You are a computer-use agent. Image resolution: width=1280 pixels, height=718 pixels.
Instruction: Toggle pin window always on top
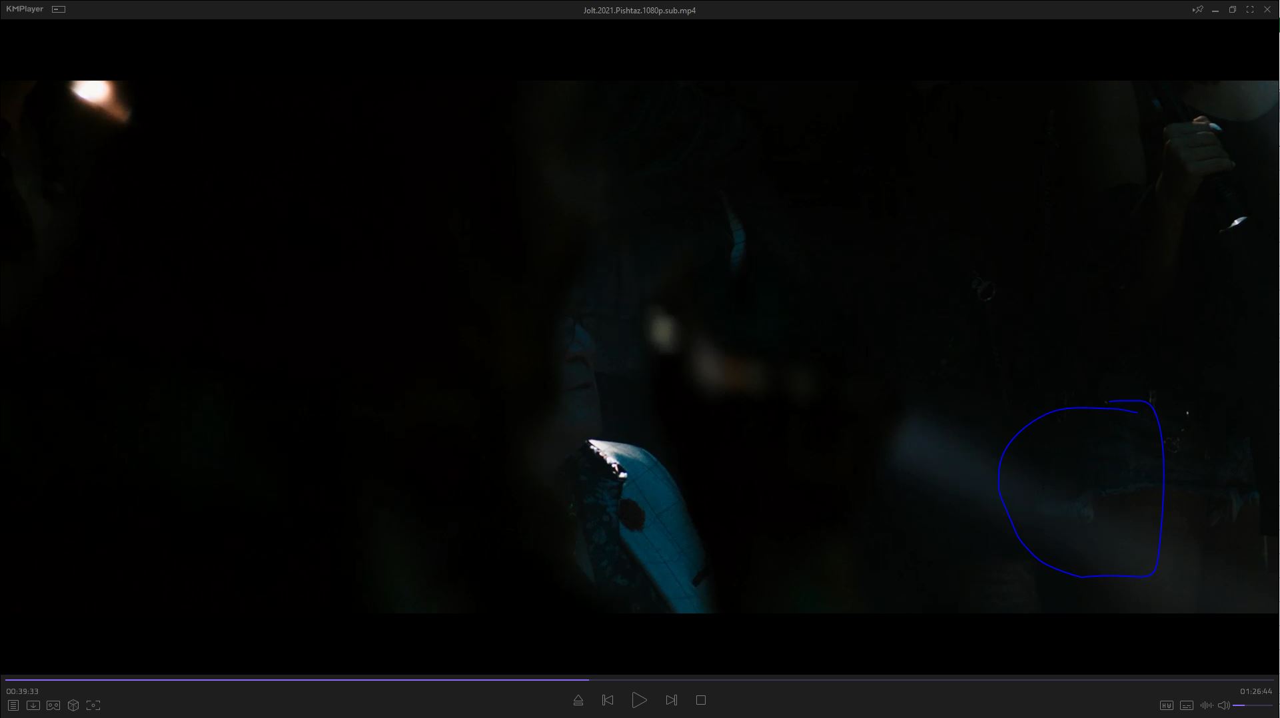click(1197, 10)
